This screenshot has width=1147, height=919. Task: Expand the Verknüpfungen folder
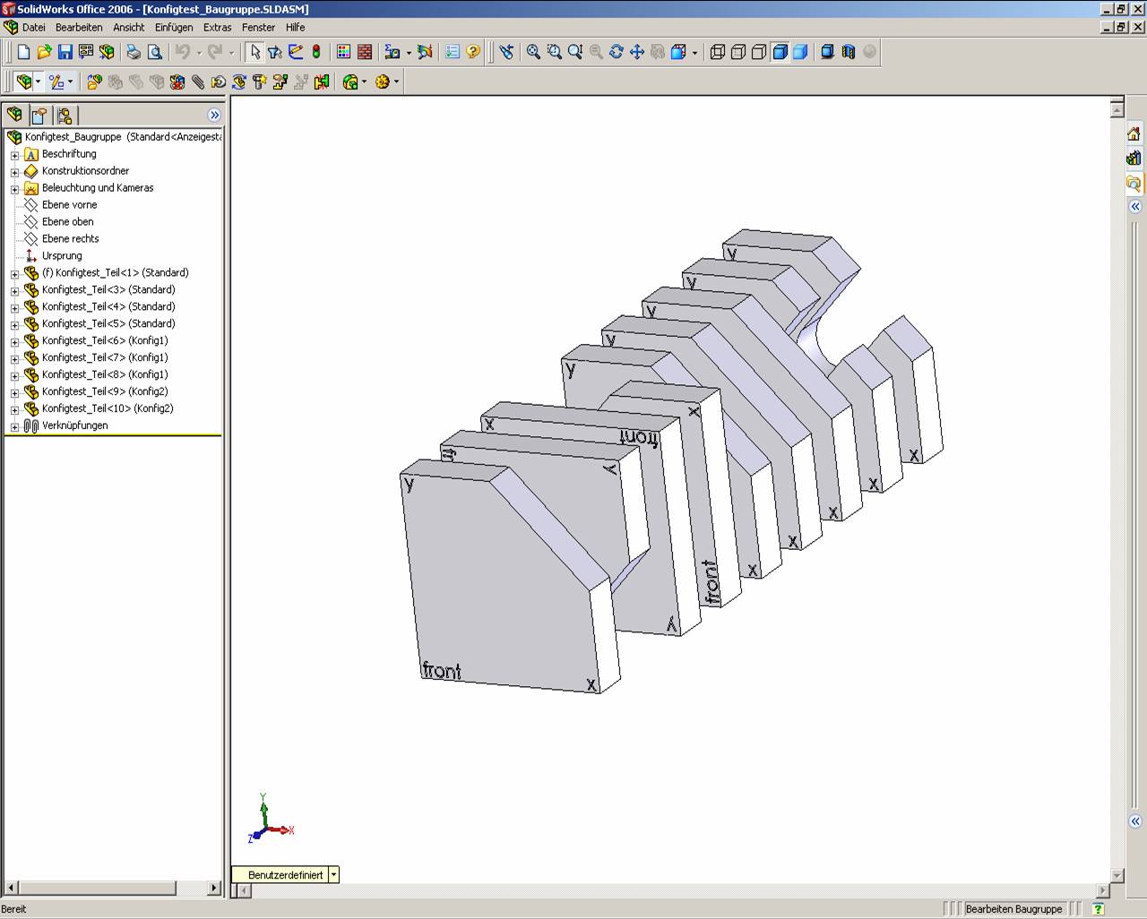click(x=14, y=426)
